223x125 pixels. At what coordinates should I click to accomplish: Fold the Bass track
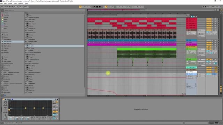point(187,30)
